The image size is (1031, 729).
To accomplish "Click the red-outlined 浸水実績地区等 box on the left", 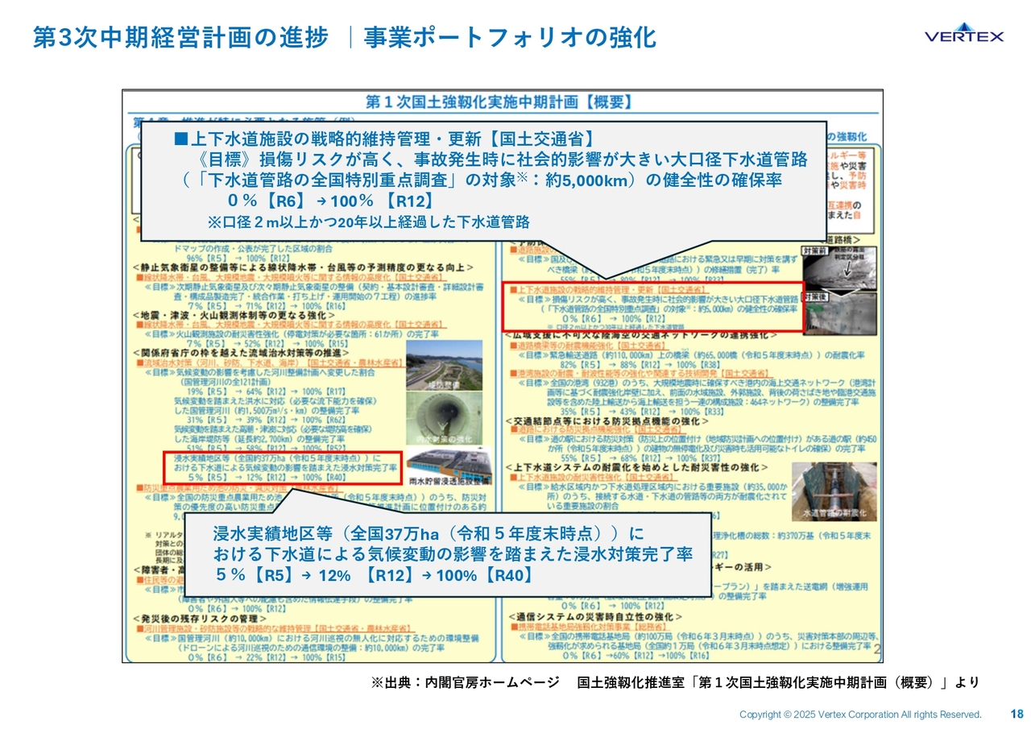I will click(x=281, y=466).
